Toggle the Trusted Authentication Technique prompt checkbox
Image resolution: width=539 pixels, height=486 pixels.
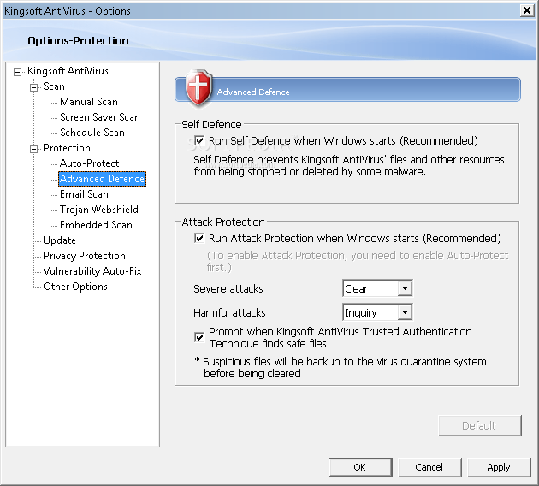tap(199, 337)
